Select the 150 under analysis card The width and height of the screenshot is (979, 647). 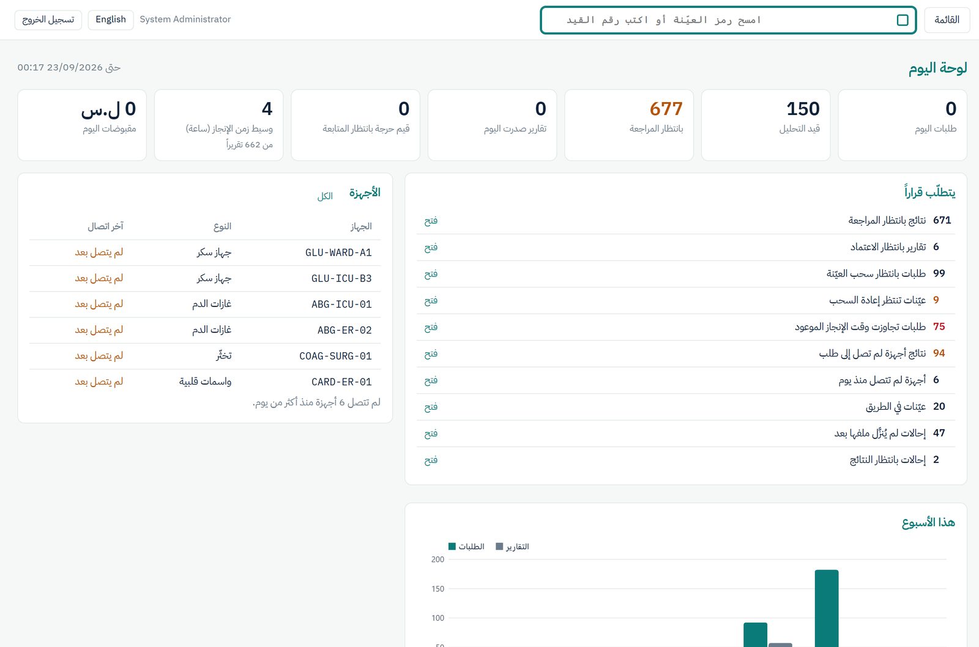(765, 125)
